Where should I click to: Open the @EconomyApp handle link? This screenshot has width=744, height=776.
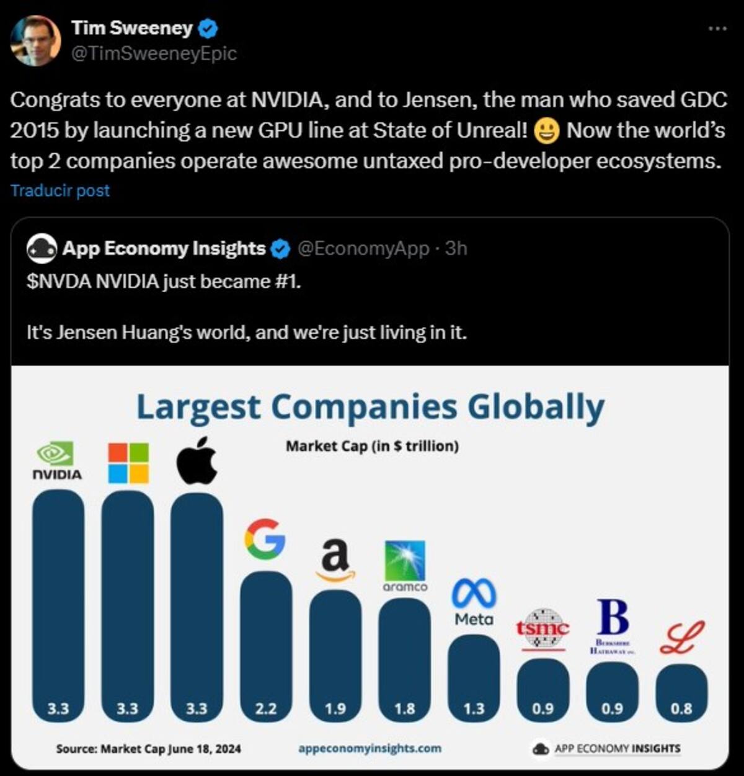pos(363,249)
